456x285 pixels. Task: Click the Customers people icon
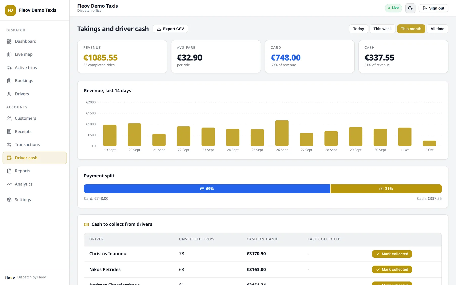tap(9, 118)
